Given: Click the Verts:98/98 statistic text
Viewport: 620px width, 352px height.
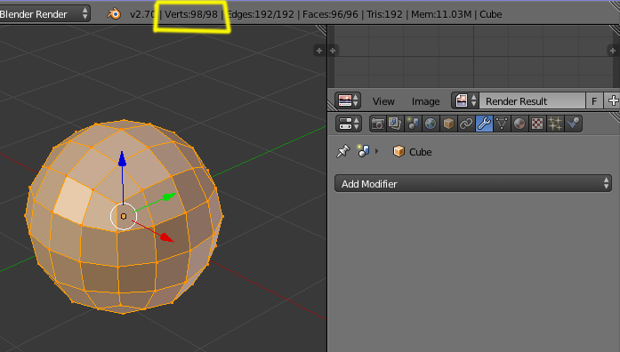Looking at the screenshot, I should click(191, 14).
